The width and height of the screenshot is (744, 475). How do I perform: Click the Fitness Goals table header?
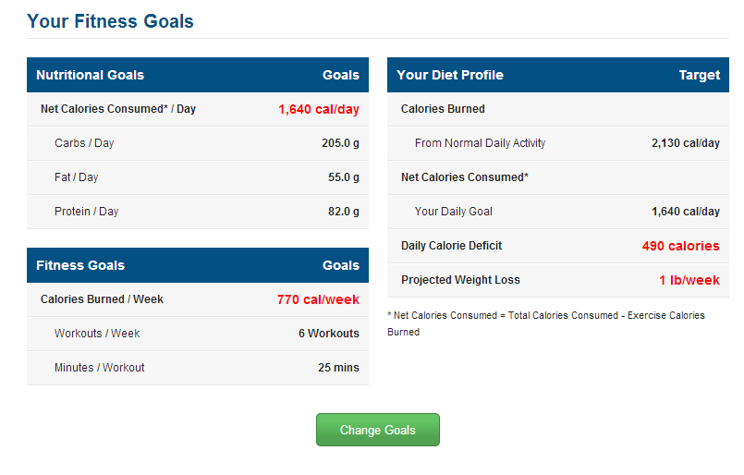tap(198, 265)
